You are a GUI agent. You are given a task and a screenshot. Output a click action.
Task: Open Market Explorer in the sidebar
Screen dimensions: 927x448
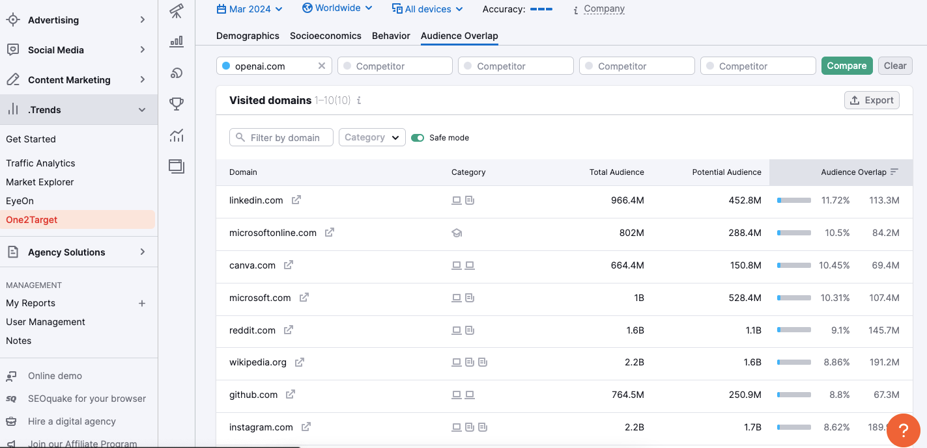click(x=40, y=182)
